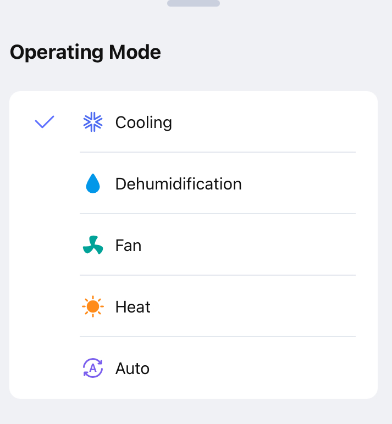392x424 pixels.
Task: Click the water drop Dehumidification icon
Action: pyautogui.click(x=93, y=183)
